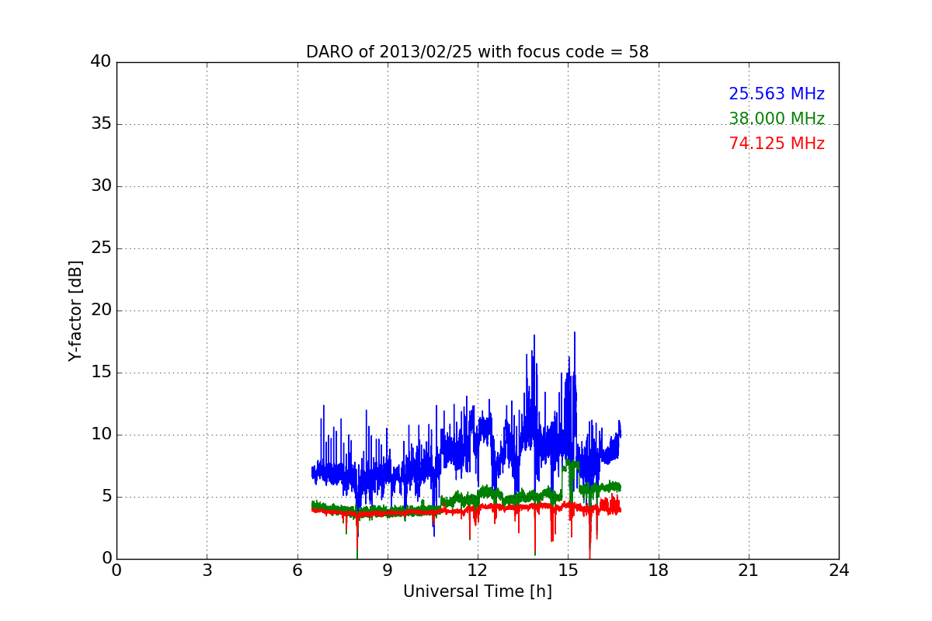Click the y-axis tick label 15

tap(101, 373)
